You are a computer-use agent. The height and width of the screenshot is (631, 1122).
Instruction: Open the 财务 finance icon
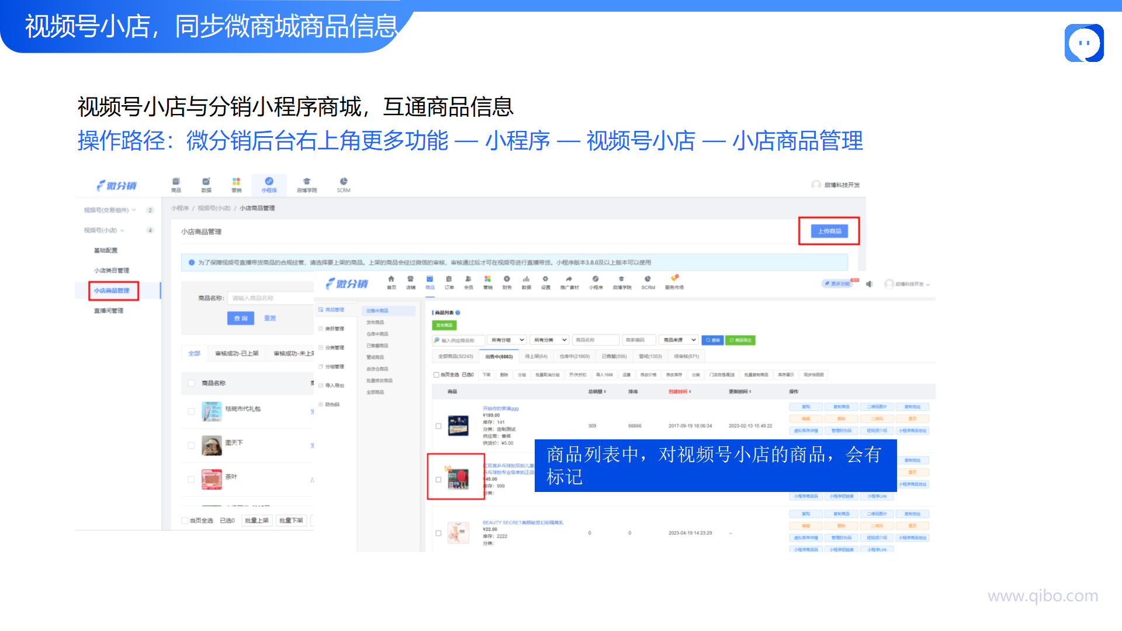coord(507,283)
